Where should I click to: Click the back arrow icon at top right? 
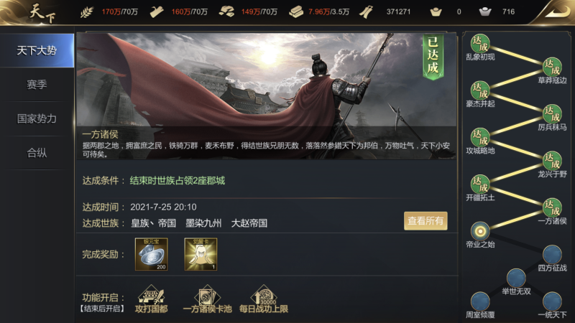click(558, 11)
